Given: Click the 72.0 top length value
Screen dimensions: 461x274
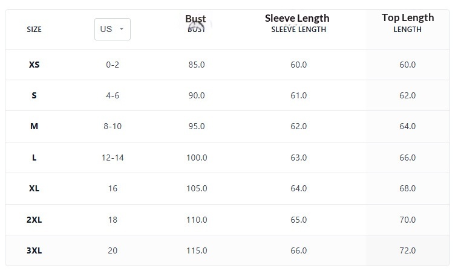Looking at the screenshot, I should (x=407, y=250).
